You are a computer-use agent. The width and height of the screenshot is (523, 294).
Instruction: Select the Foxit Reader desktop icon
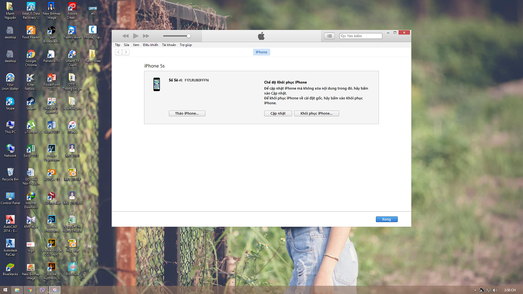pyautogui.click(x=31, y=32)
